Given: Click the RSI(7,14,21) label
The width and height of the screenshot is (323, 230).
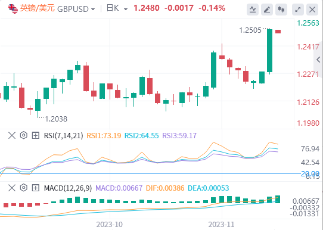Looking at the screenshot, I should [63, 136].
